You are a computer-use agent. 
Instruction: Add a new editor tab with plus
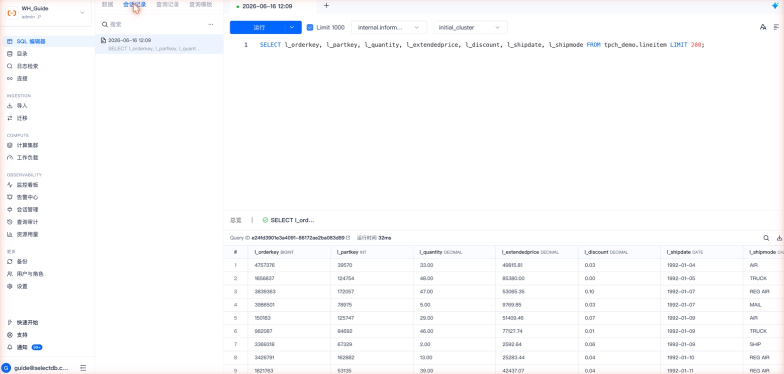tap(326, 5)
